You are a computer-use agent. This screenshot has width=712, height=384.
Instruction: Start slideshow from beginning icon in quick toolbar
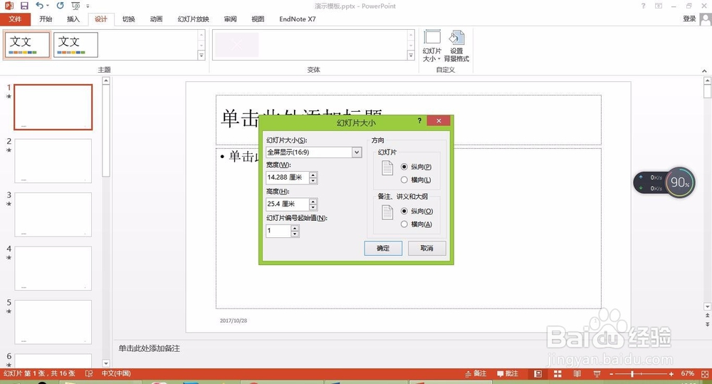click(76, 6)
